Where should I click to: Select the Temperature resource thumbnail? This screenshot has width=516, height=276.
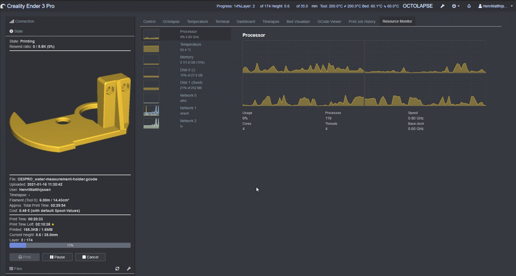151,47
